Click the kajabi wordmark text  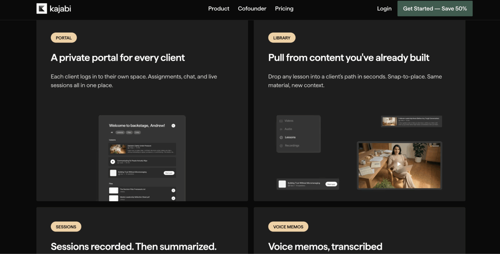pos(60,9)
